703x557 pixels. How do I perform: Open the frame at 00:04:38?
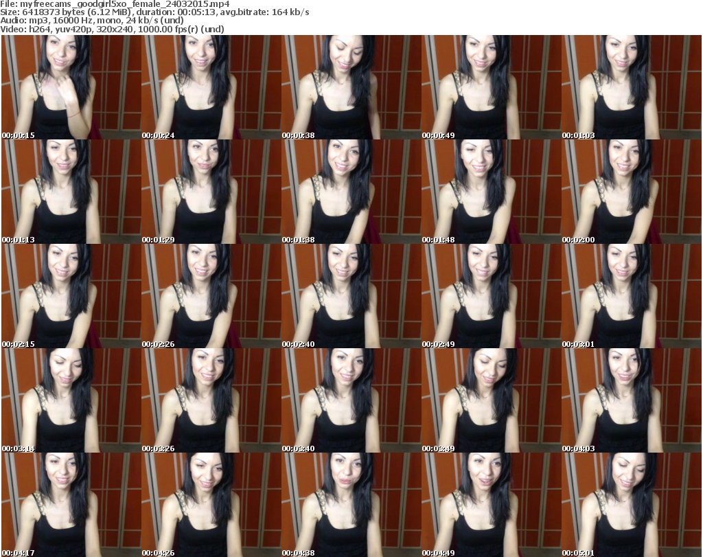[350, 505]
